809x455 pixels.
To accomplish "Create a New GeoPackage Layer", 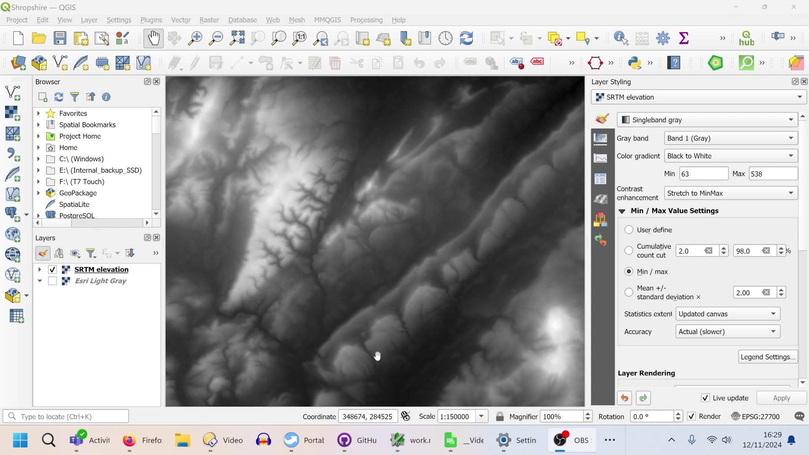I will click(x=39, y=63).
